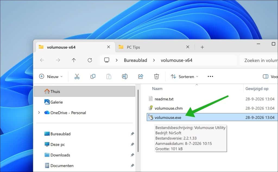Click the pin icon next to Downloads

point(132,155)
